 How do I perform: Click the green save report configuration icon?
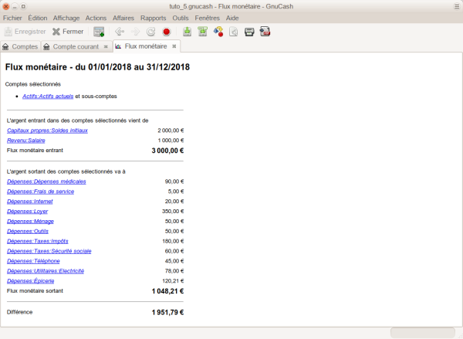coord(187,32)
